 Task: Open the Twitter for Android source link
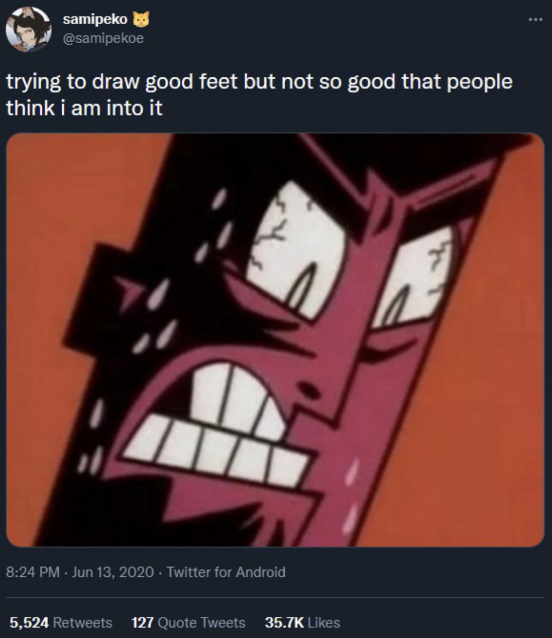click(226, 572)
